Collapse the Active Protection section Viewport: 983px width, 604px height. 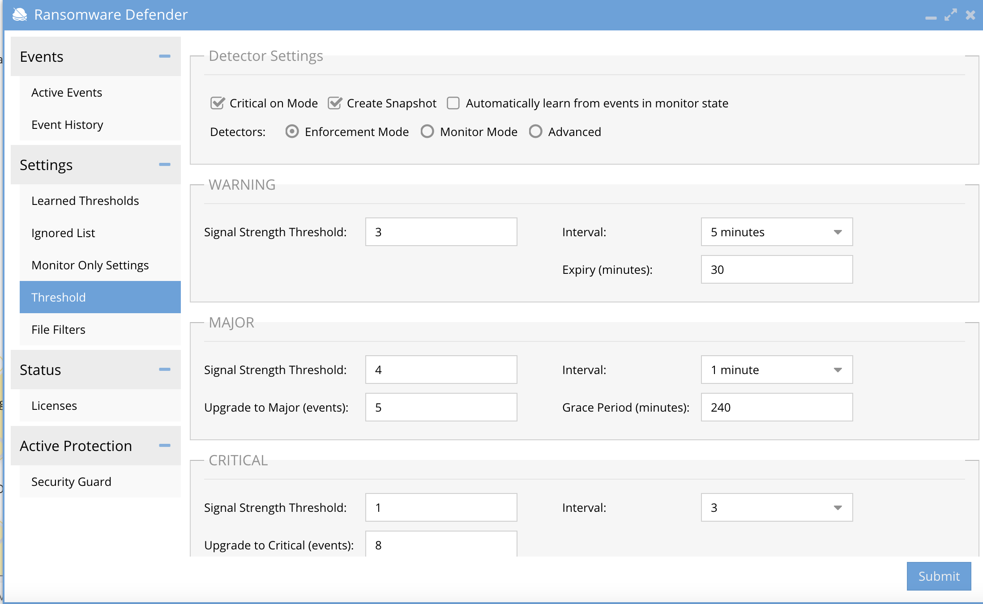point(165,446)
